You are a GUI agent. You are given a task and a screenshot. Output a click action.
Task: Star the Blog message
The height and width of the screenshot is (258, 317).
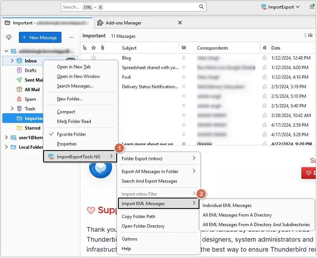pos(93,58)
